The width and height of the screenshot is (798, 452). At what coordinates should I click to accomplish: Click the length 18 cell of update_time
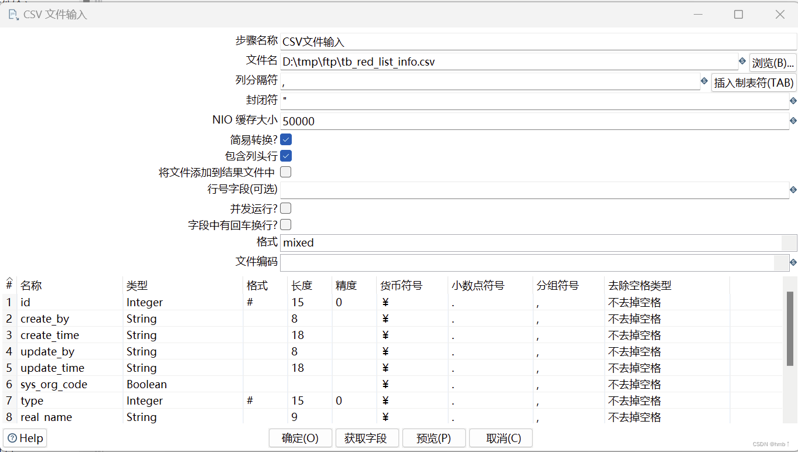[310, 368]
